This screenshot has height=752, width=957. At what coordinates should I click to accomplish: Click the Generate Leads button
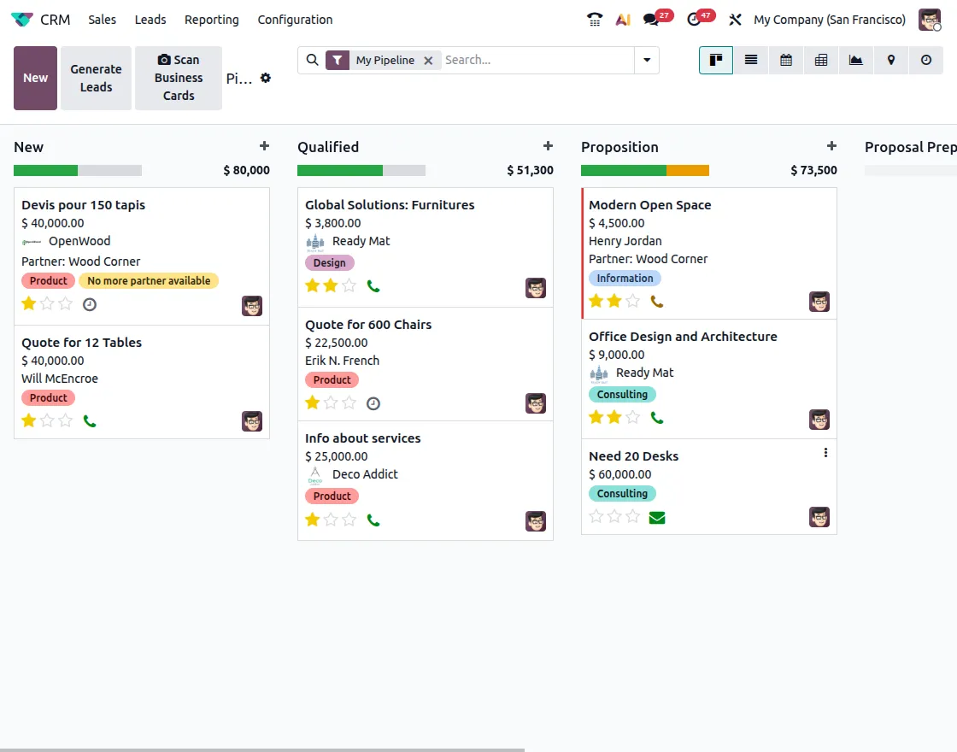coord(96,78)
